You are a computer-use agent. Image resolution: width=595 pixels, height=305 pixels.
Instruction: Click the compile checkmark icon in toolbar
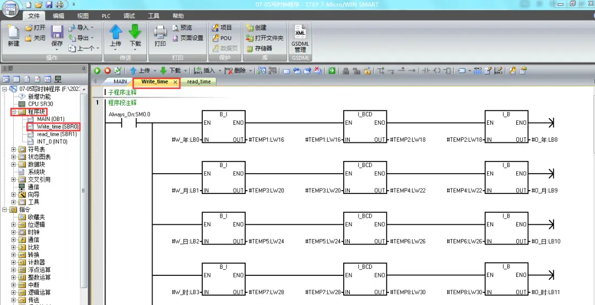(117, 70)
